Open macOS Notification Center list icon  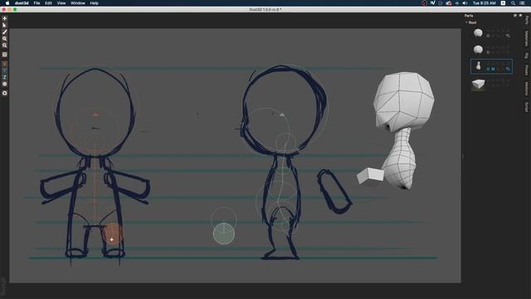pos(523,3)
